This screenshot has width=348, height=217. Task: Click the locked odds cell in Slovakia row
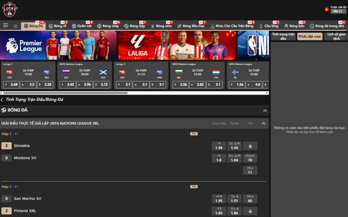(250, 146)
